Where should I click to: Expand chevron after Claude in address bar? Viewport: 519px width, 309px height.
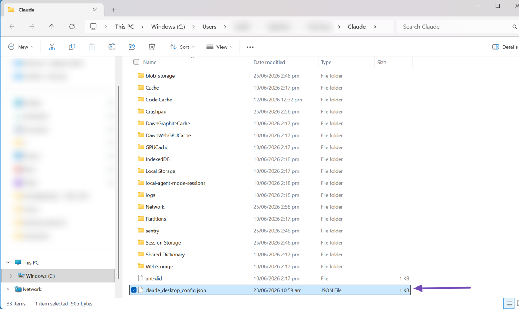(x=375, y=27)
